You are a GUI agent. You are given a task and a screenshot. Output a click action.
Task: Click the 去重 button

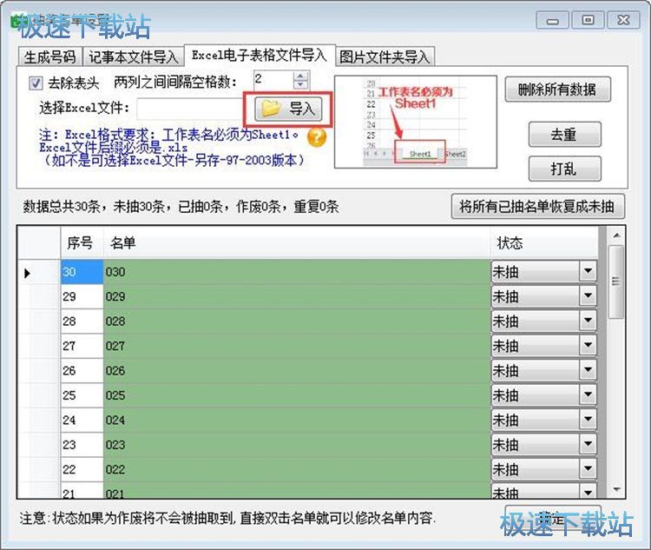(564, 135)
